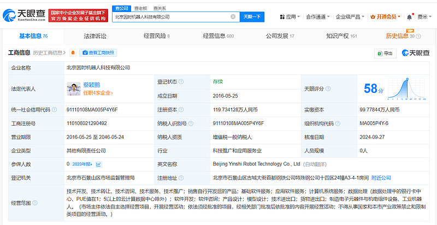
Task: Open the 合作通道 dropdown
Action: tap(318, 17)
